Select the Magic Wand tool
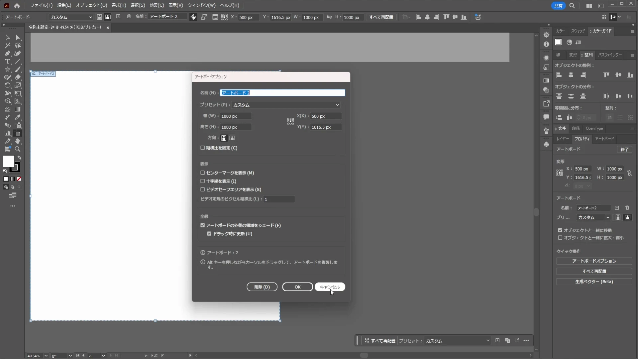Screen dimensions: 638x359 [7, 46]
